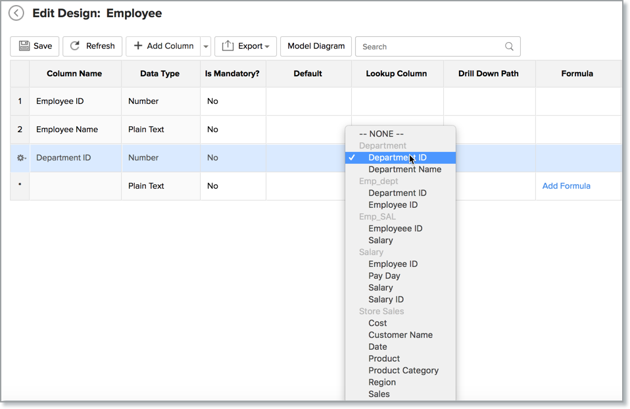Open the Export menu
Viewport: 630px width, 409px height.
(x=245, y=46)
